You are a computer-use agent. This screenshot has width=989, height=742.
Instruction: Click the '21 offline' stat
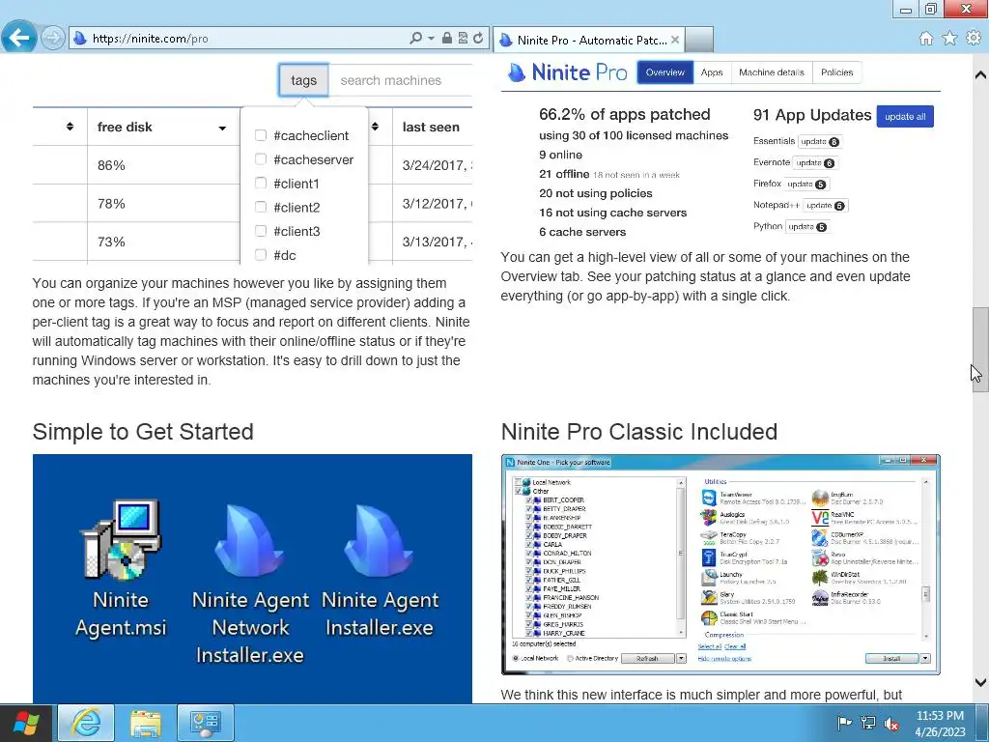pyautogui.click(x=564, y=174)
